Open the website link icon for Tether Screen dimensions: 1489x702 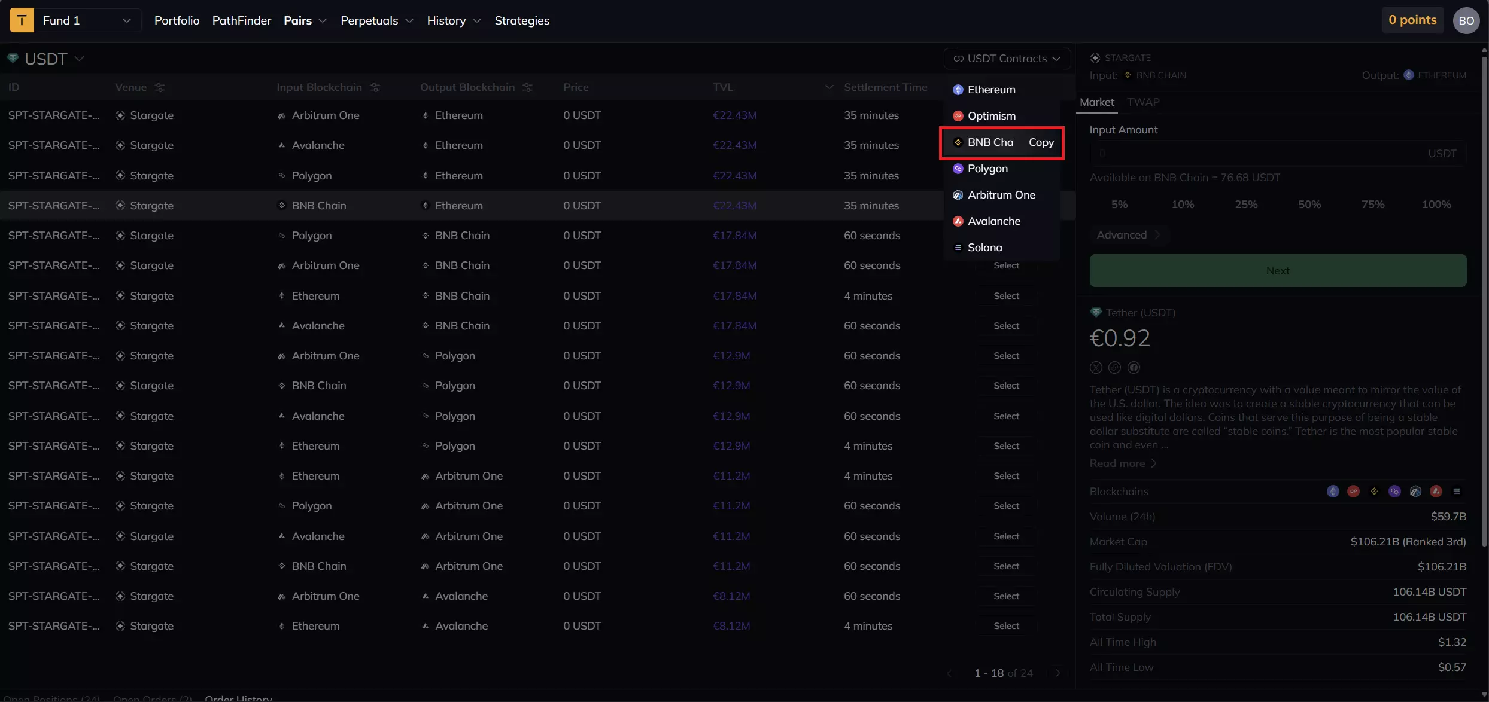(x=1114, y=368)
